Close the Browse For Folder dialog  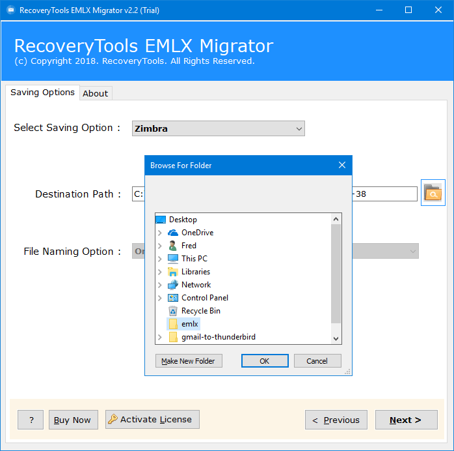tap(342, 166)
